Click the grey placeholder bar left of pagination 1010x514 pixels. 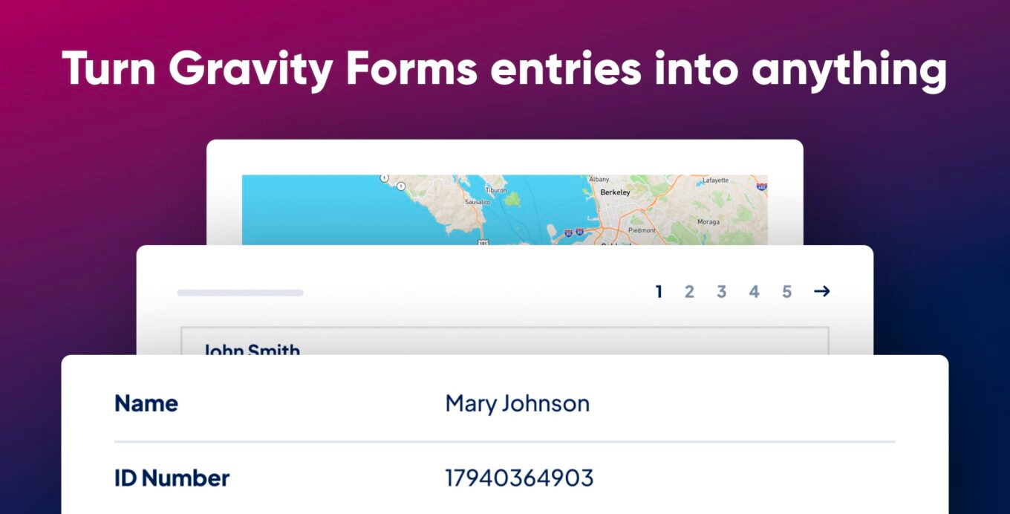point(240,293)
